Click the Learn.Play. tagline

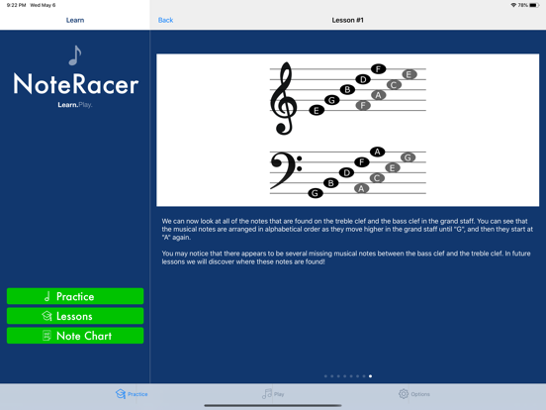(x=75, y=105)
